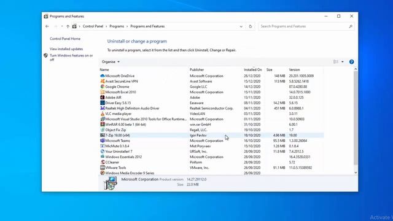Click the VideoLAN publisher cell
Viewport: 393px width, 221px height.
197,114
